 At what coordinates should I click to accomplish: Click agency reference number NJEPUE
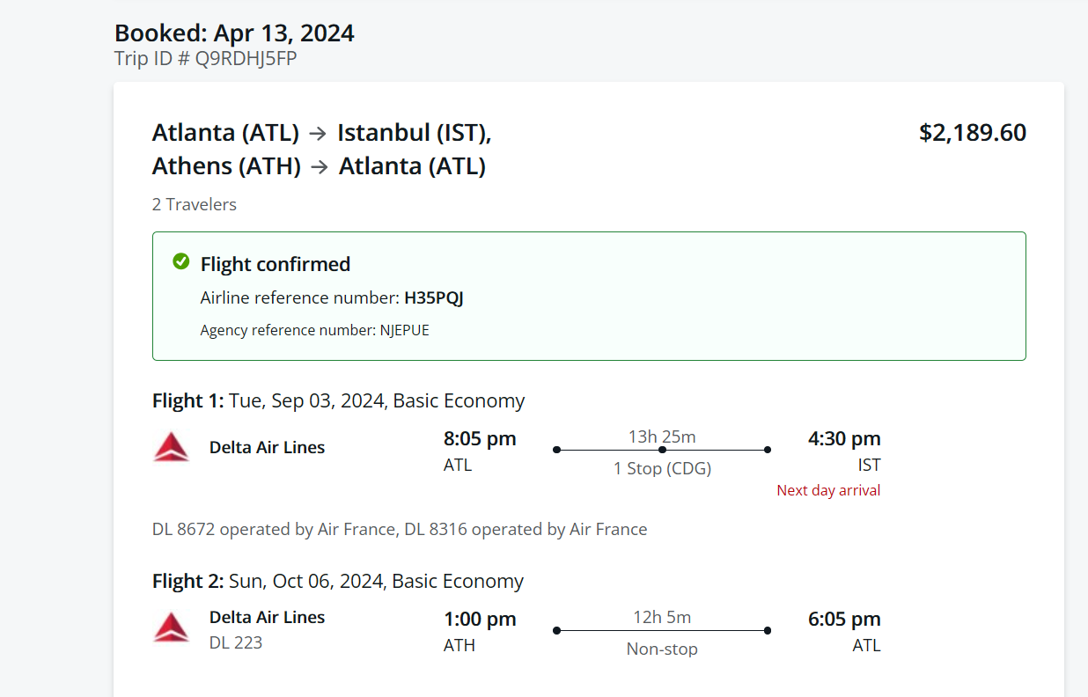404,330
